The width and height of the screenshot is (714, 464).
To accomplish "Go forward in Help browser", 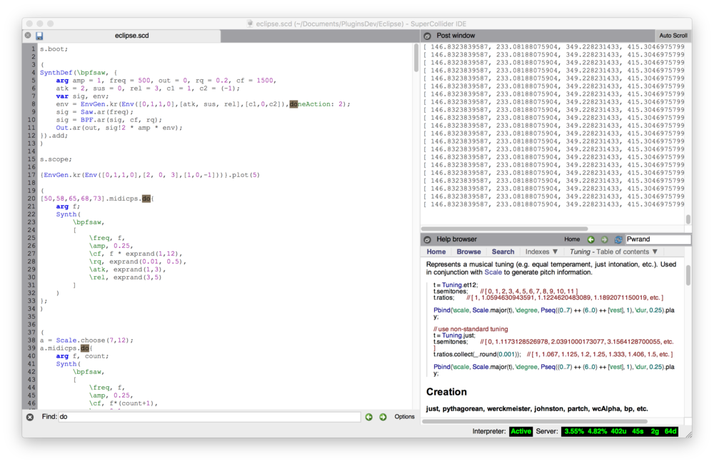I will click(x=604, y=239).
